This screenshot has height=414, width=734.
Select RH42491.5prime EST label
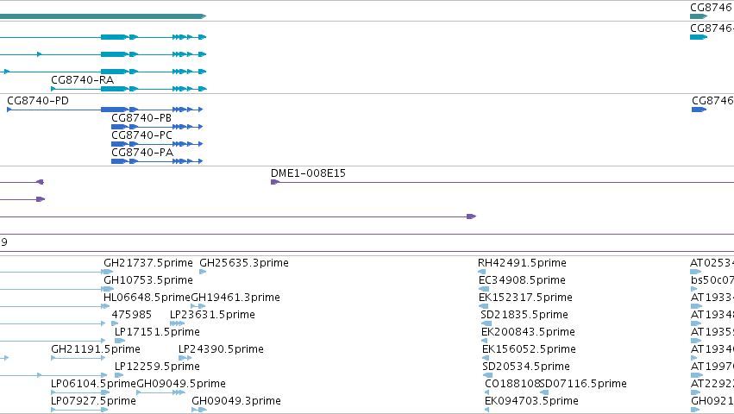tap(522, 263)
